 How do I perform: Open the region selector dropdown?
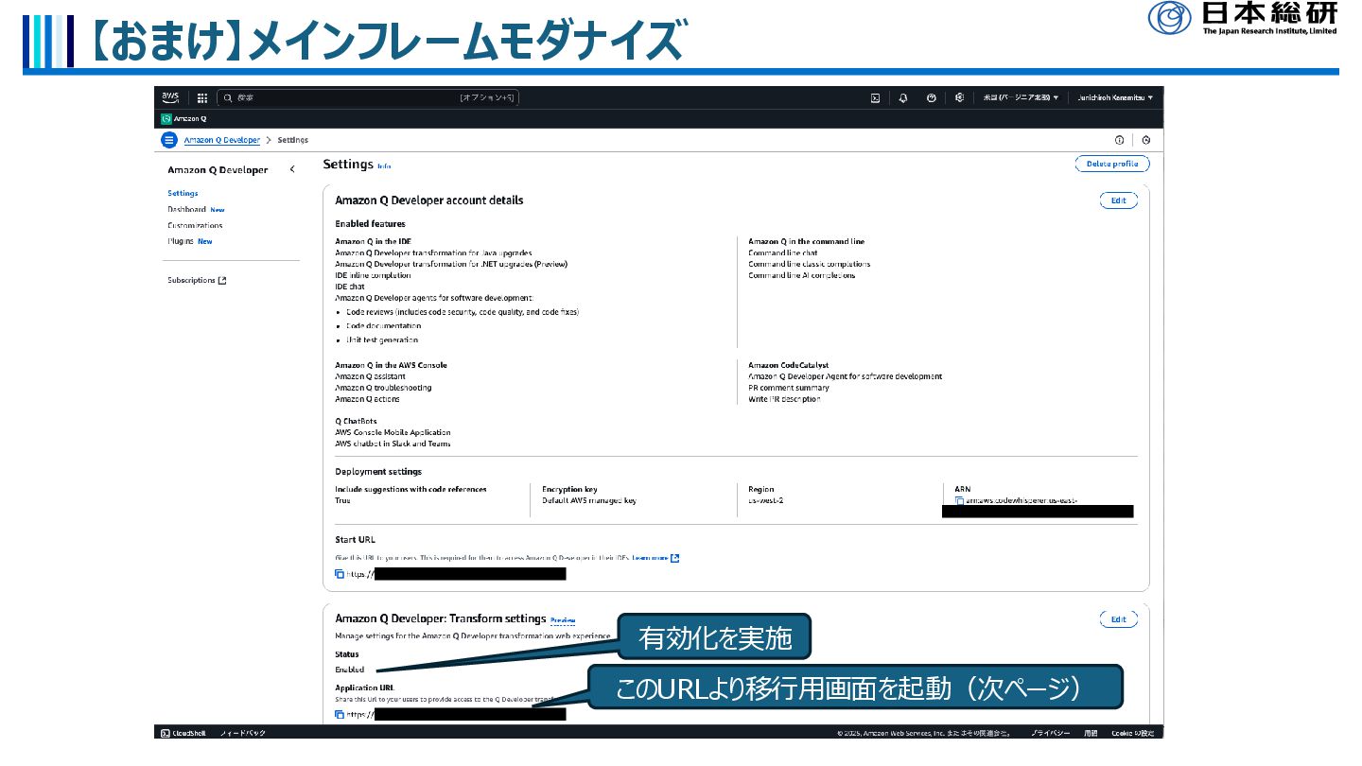point(1021,97)
